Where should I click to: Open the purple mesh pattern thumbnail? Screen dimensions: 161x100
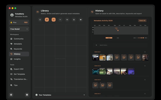pos(131,71)
